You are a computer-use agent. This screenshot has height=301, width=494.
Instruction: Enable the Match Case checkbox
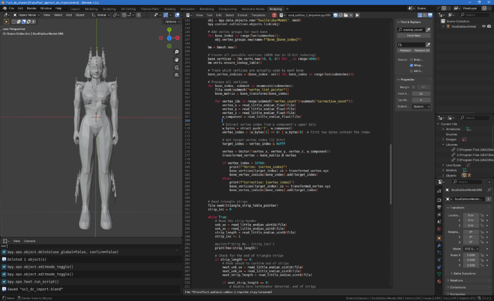[x=412, y=60]
